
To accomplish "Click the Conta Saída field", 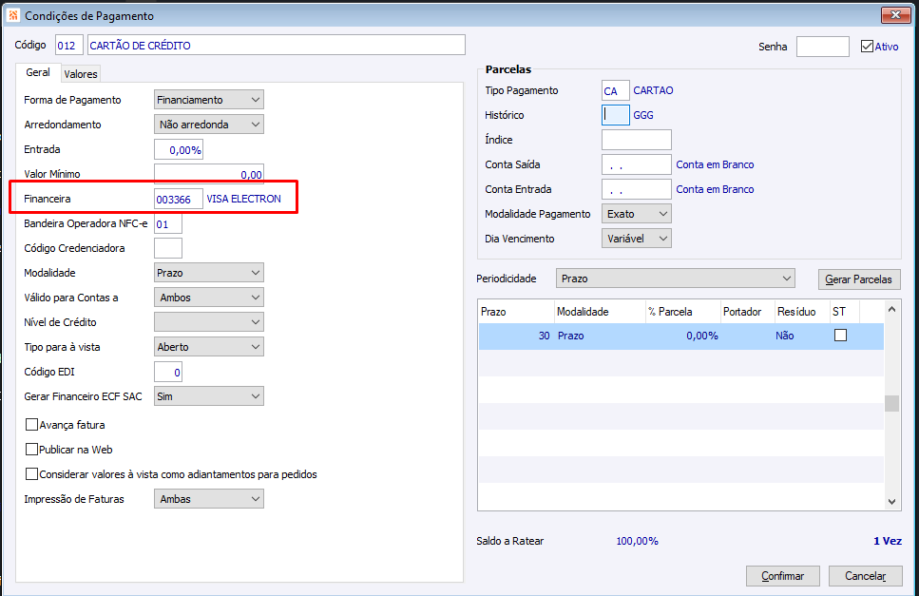I will tap(637, 164).
